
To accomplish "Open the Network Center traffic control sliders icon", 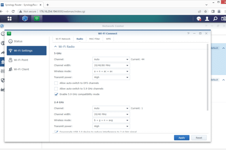I will point(3,71).
